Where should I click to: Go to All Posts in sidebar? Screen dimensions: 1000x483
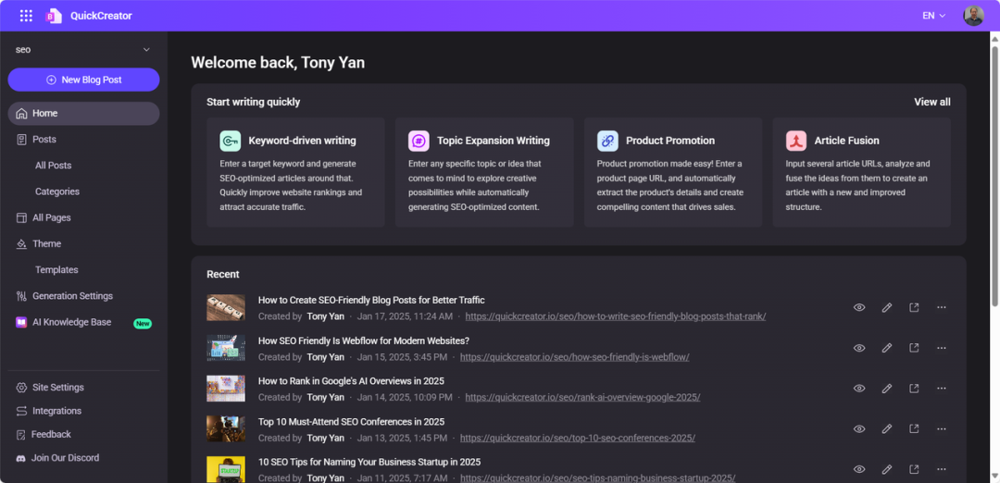click(x=54, y=166)
